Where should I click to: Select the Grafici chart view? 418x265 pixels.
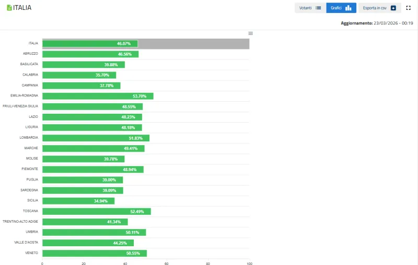click(341, 8)
